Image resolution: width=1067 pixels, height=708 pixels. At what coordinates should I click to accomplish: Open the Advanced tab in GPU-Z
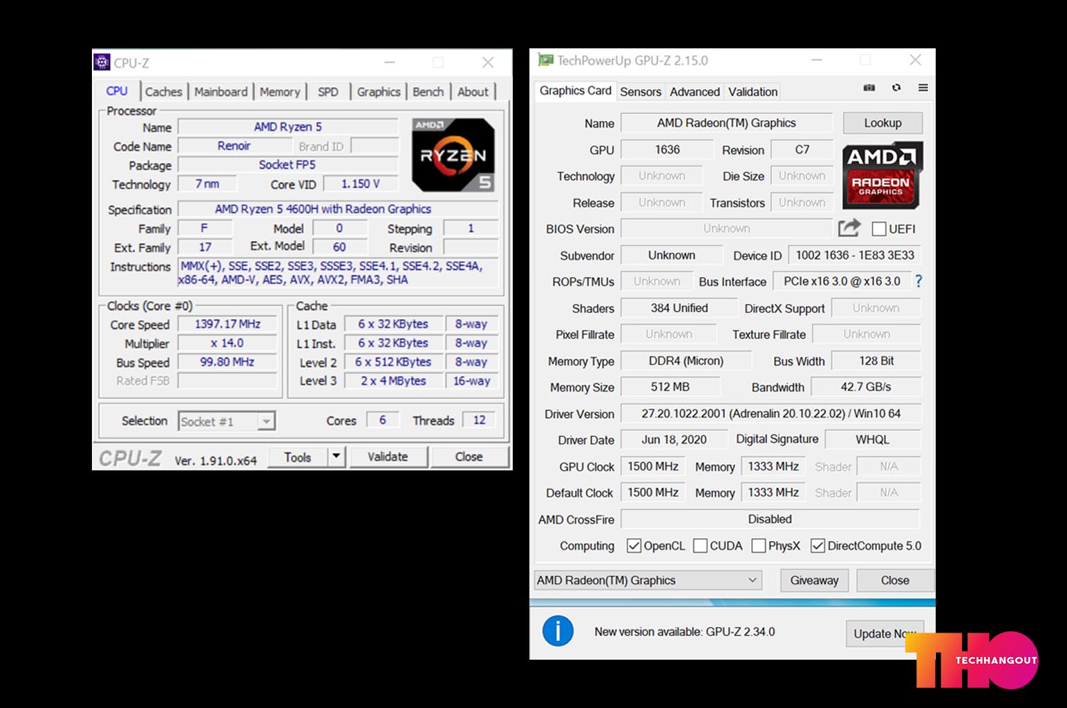pyautogui.click(x=695, y=92)
